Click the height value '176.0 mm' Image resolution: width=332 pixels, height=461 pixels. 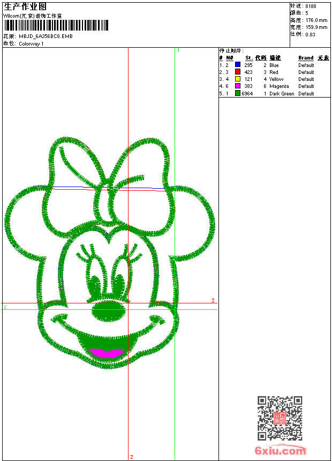click(316, 20)
